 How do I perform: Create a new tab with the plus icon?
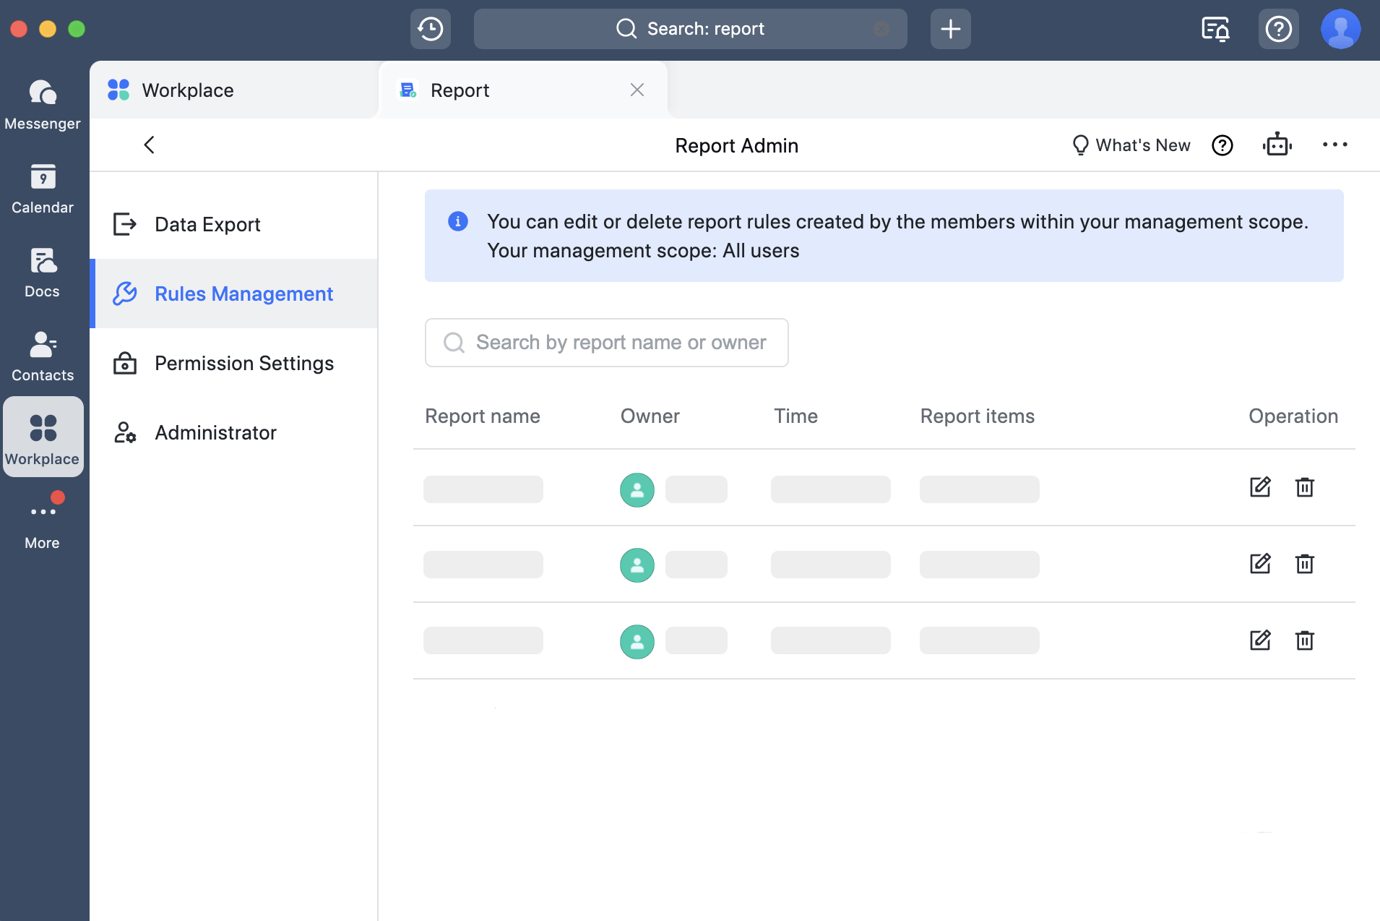tap(950, 28)
